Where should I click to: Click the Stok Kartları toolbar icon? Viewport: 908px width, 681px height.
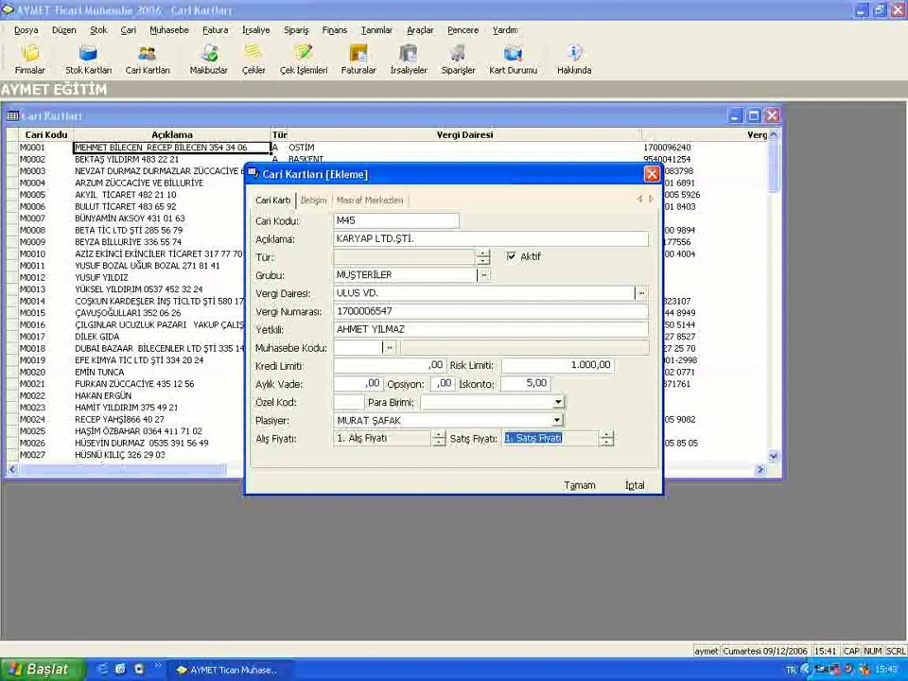coord(88,59)
